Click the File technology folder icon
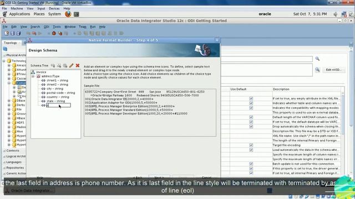The width and height of the screenshot is (355, 199). [x=14, y=109]
